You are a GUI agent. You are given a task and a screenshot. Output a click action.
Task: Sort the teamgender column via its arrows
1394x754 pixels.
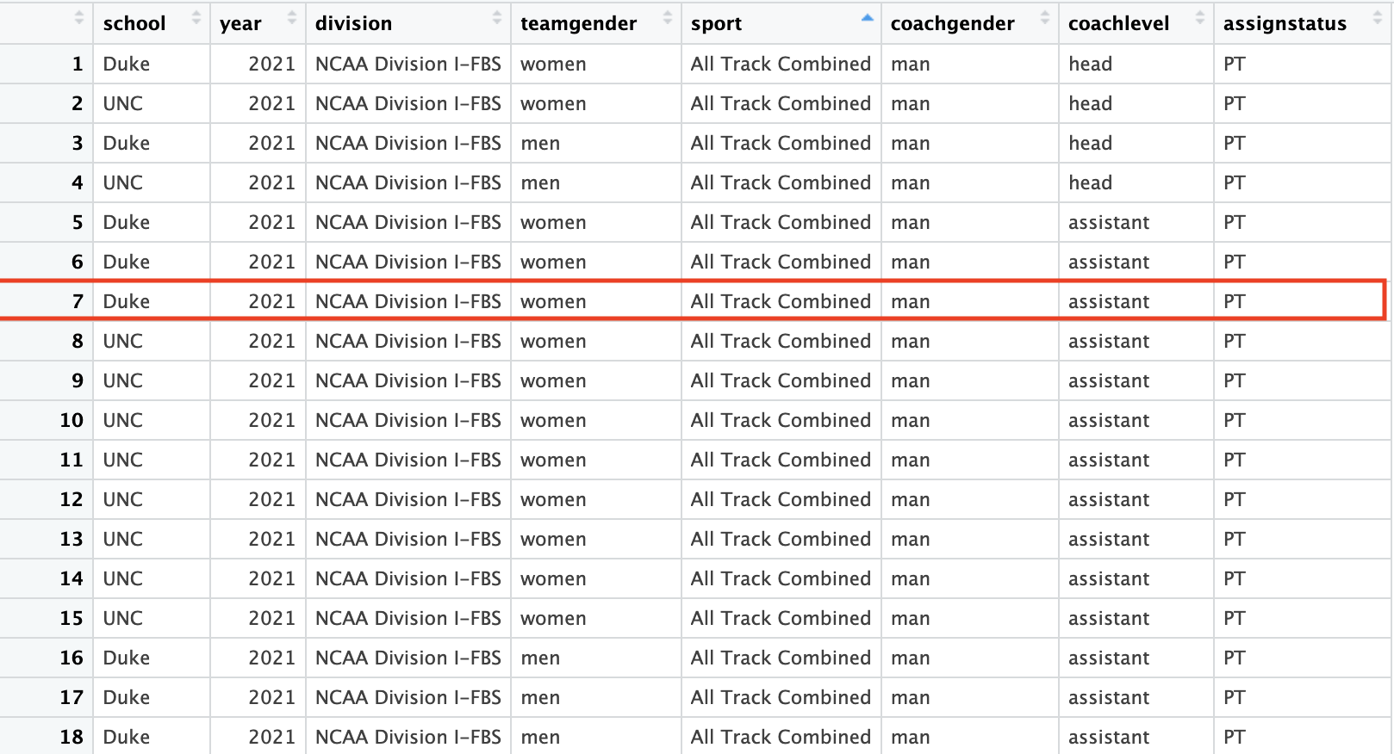pyautogui.click(x=668, y=18)
